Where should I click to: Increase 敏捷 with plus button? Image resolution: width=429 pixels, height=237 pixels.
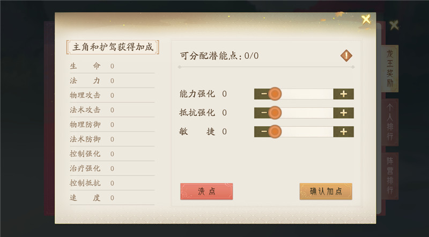coord(343,131)
